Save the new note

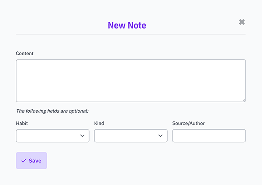(31, 161)
